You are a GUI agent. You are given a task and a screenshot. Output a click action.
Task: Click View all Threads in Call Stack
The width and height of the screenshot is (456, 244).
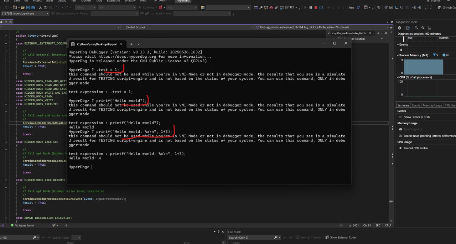308,238
